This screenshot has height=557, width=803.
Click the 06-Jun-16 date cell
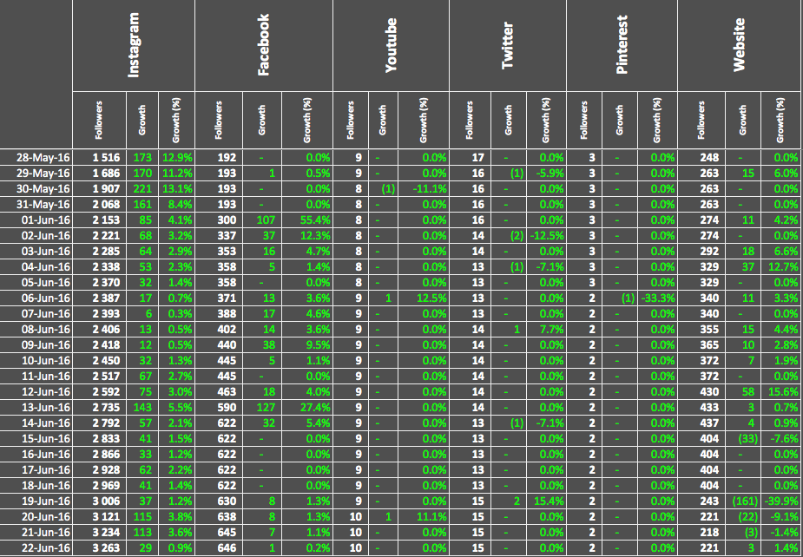(36, 298)
